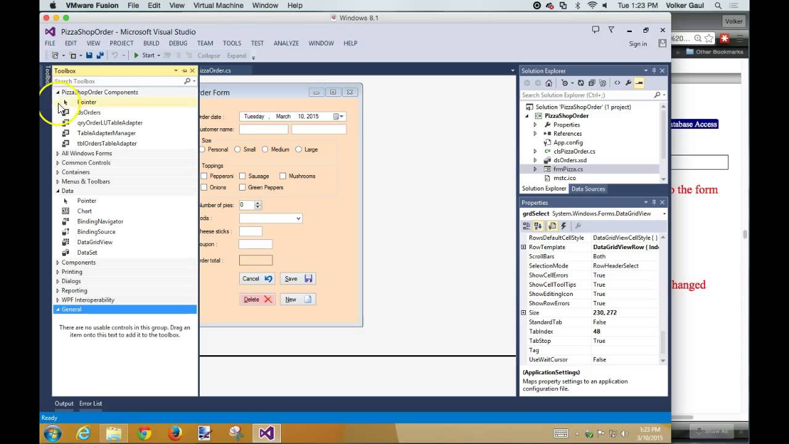Click the feedback icon in title bar

595,30
